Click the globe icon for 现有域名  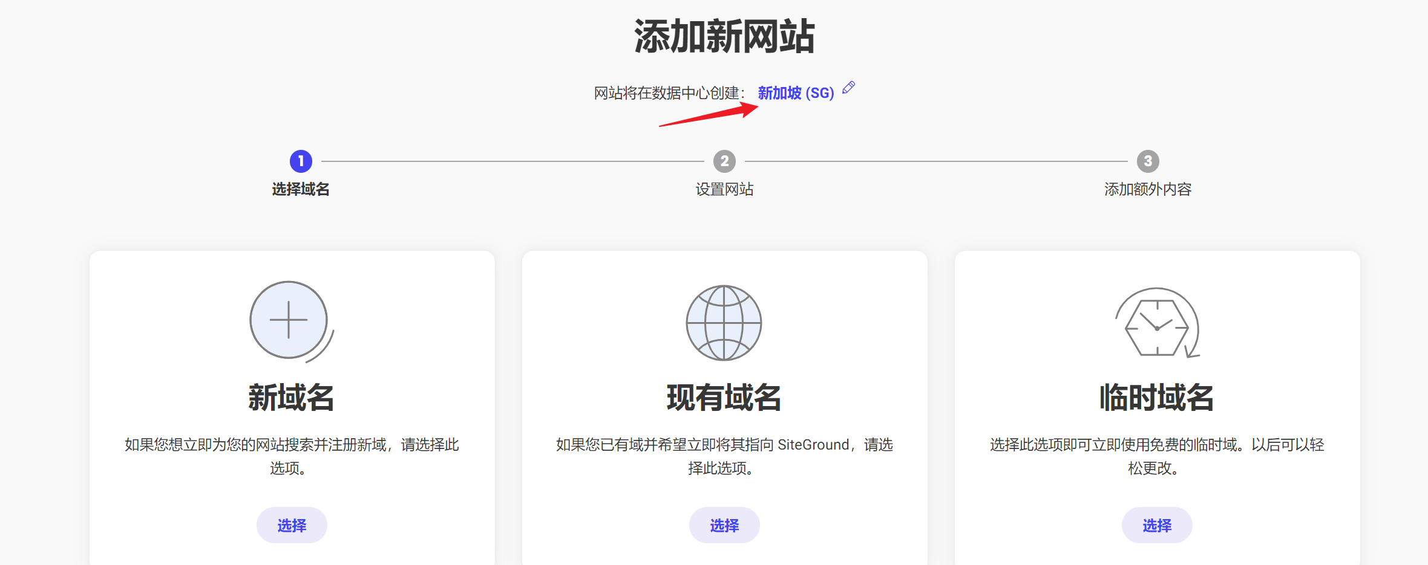(x=724, y=323)
